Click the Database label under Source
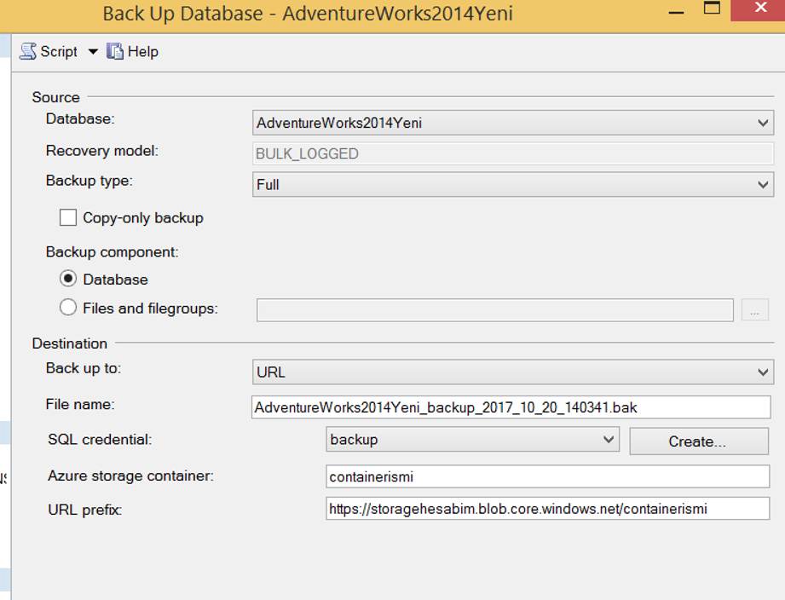Image resolution: width=785 pixels, height=600 pixels. (x=80, y=118)
